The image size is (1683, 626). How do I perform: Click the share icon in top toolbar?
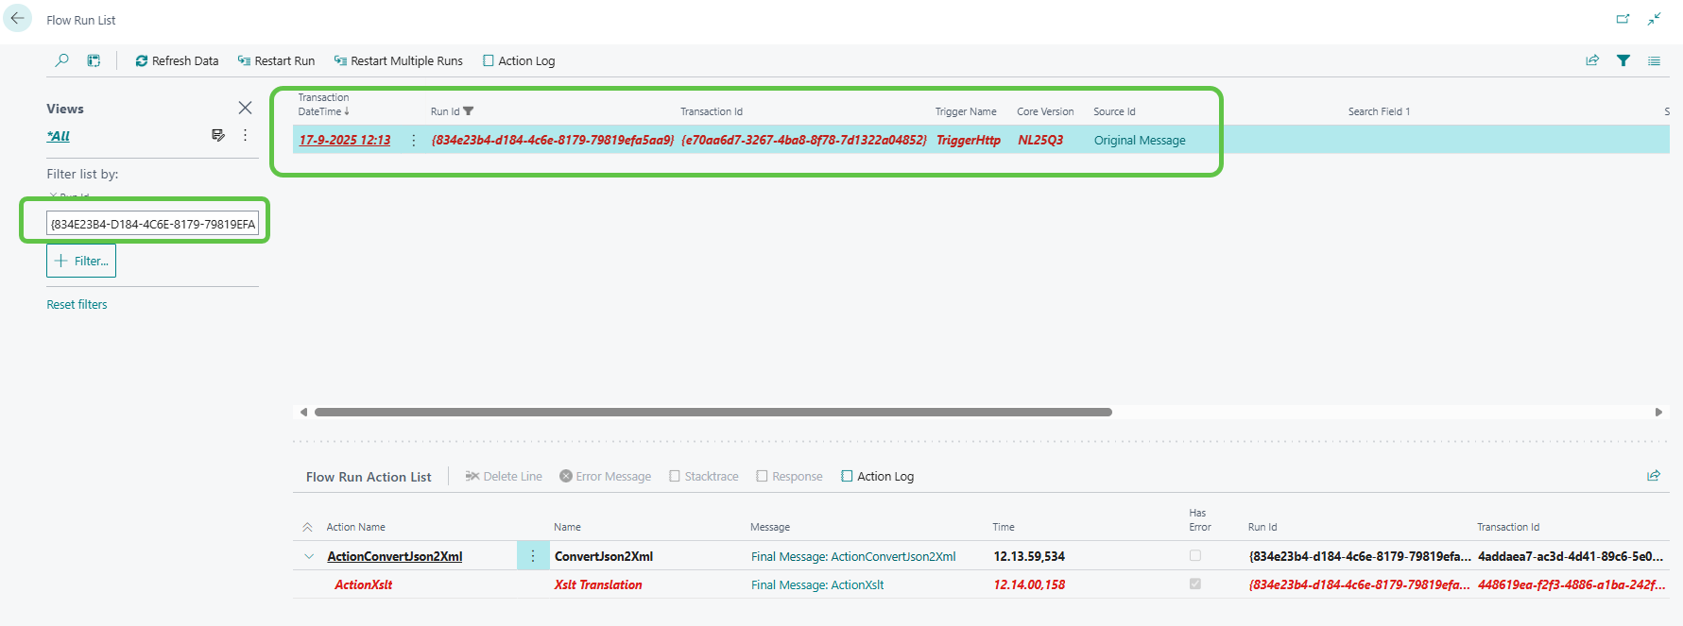[1592, 60]
